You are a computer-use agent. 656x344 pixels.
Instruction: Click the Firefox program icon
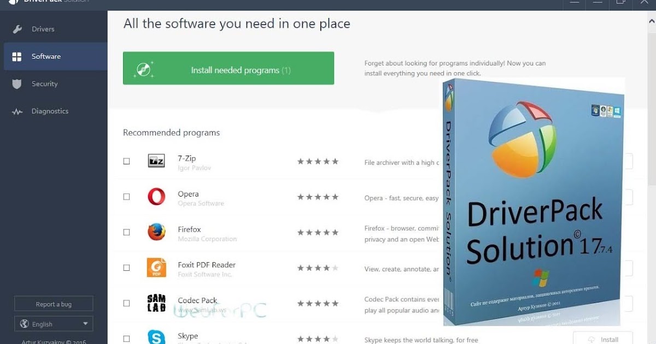pyautogui.click(x=156, y=232)
